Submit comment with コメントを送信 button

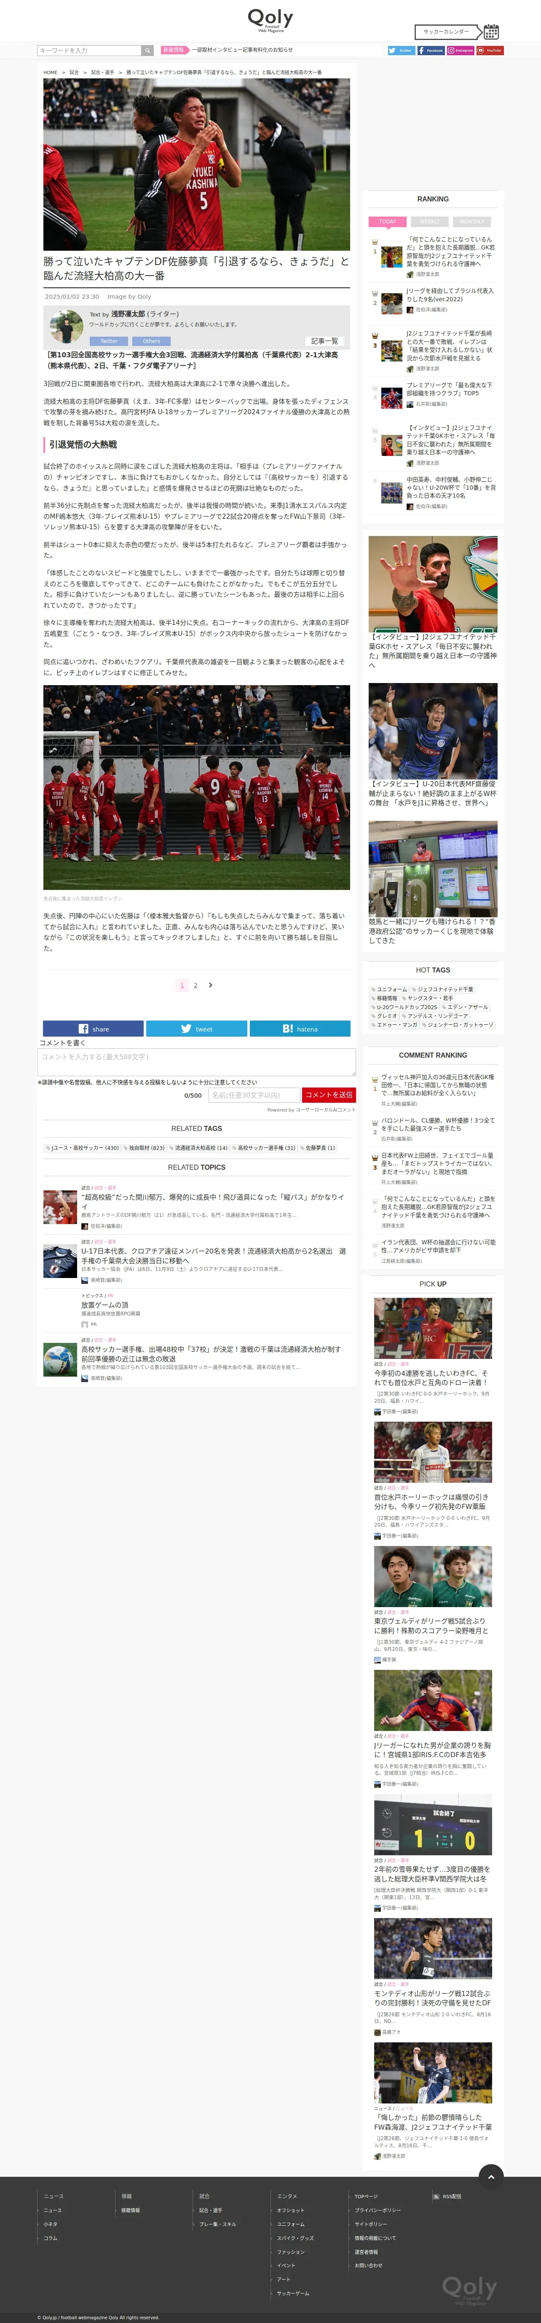point(328,1095)
